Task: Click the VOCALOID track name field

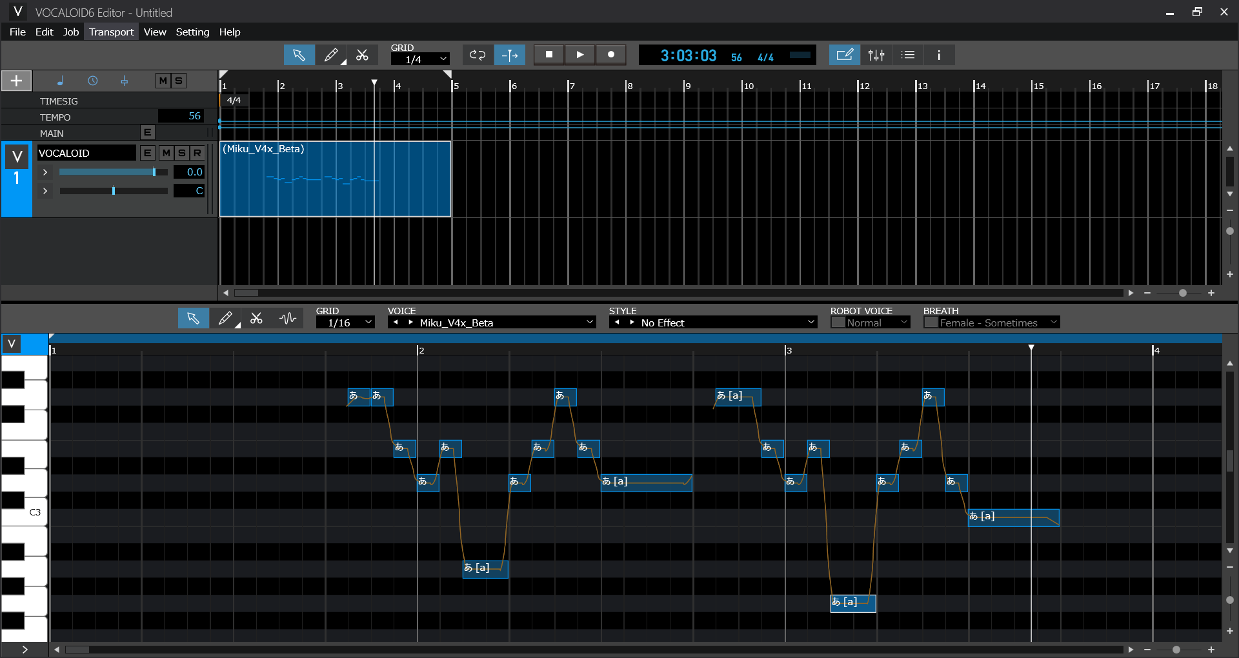Action: pos(86,153)
